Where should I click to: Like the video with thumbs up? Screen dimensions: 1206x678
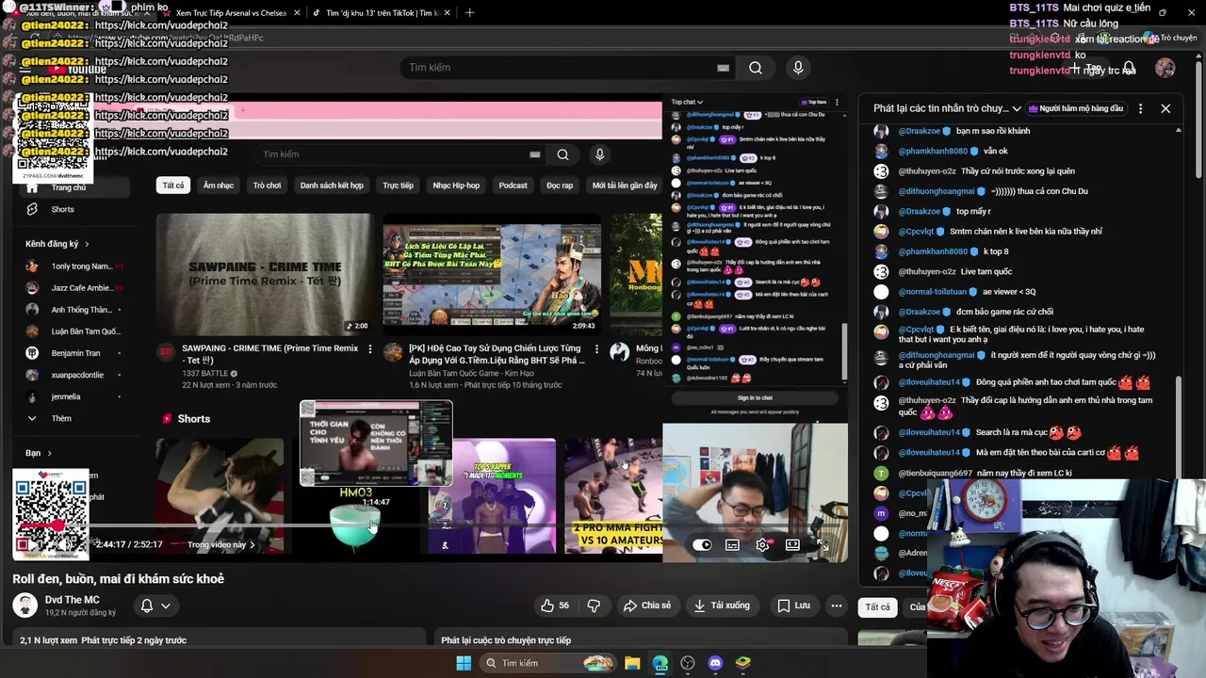click(555, 605)
